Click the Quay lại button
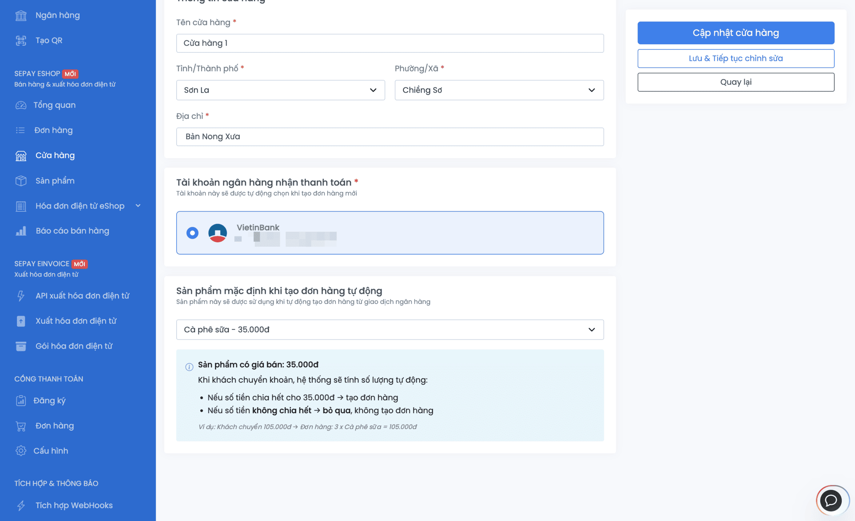The height and width of the screenshot is (521, 855). (x=735, y=82)
